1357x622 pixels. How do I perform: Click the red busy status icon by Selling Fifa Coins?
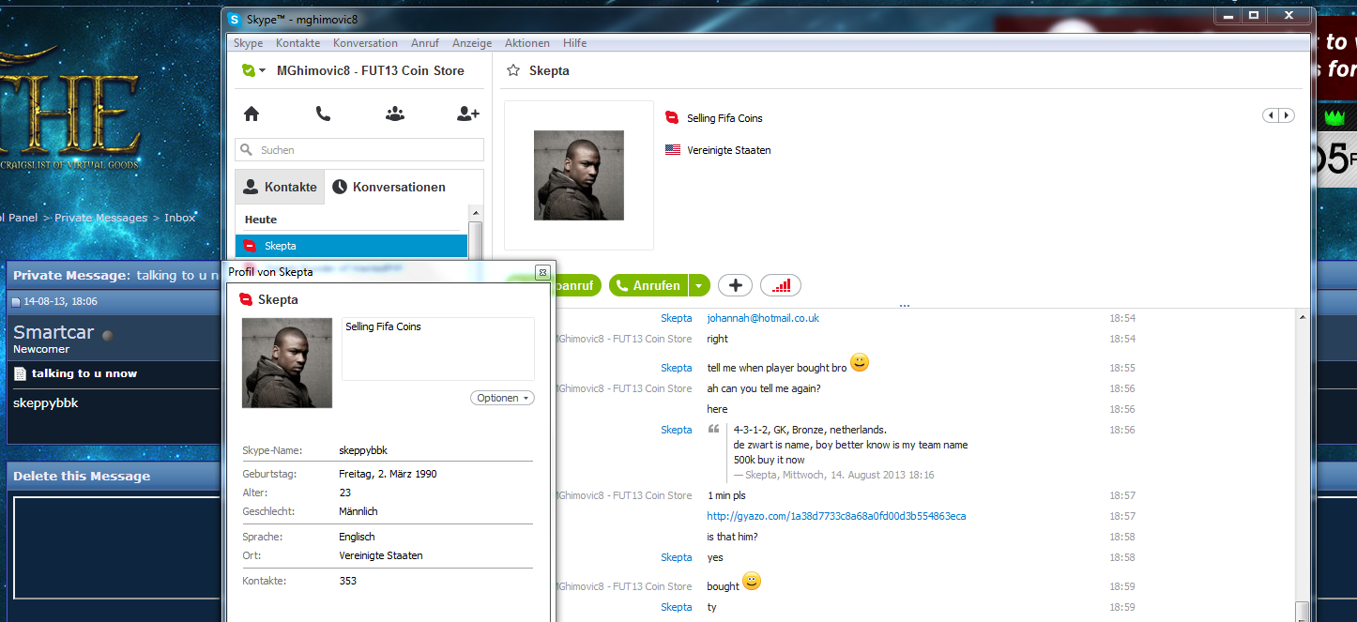[672, 118]
